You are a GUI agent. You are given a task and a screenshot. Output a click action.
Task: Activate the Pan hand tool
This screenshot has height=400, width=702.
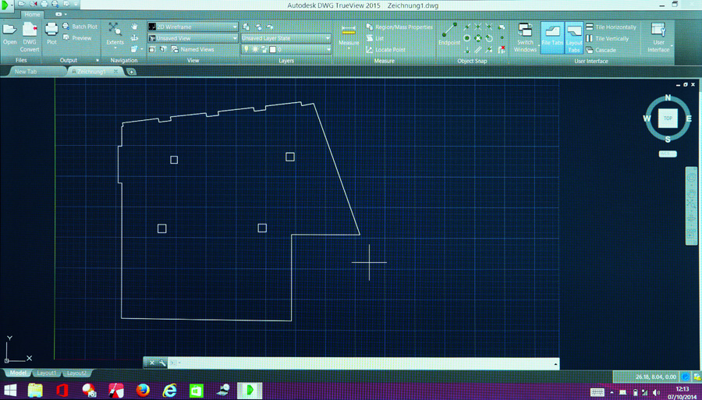(x=134, y=27)
